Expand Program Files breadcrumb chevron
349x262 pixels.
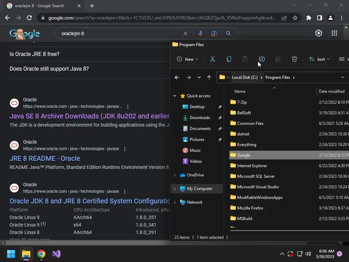point(294,77)
